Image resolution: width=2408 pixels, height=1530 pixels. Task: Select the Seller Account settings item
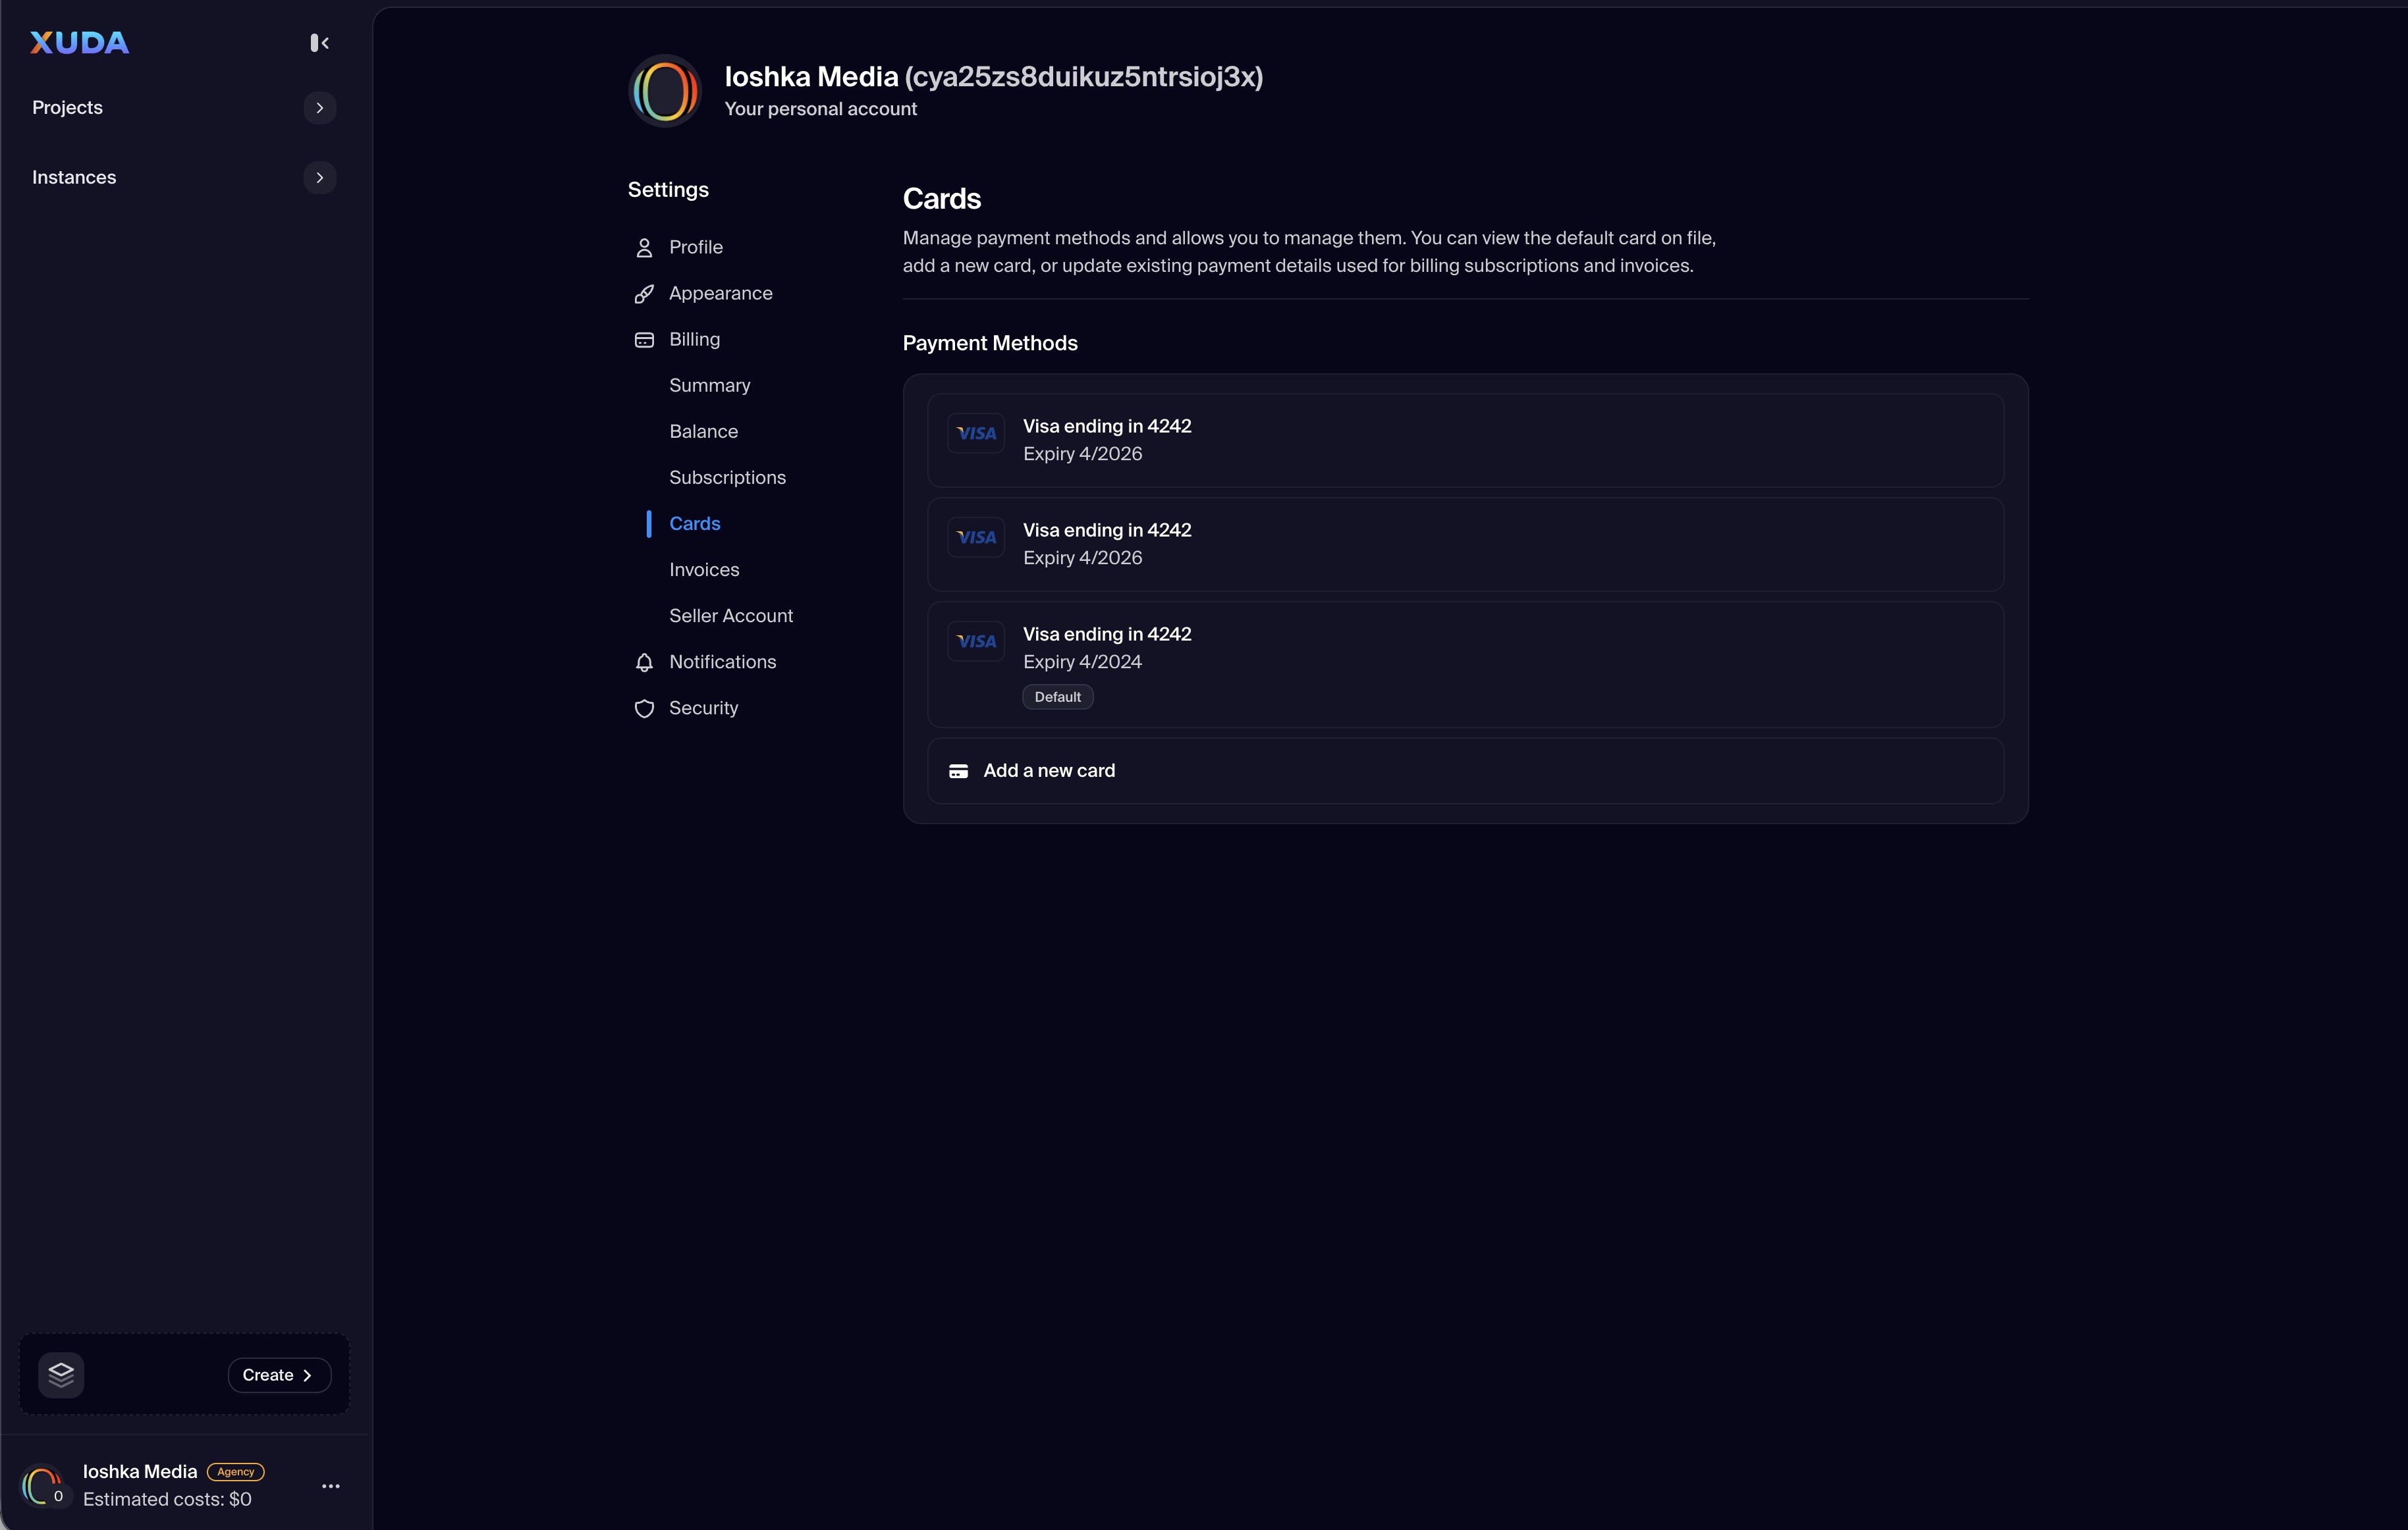730,616
